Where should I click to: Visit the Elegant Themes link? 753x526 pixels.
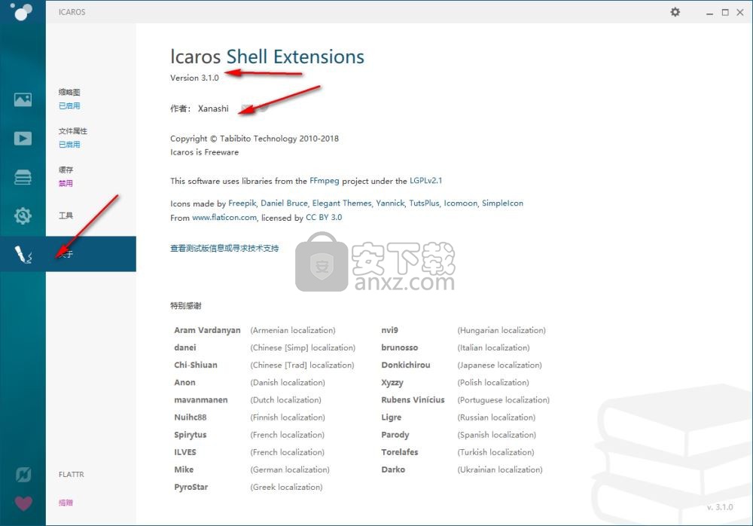pos(341,203)
